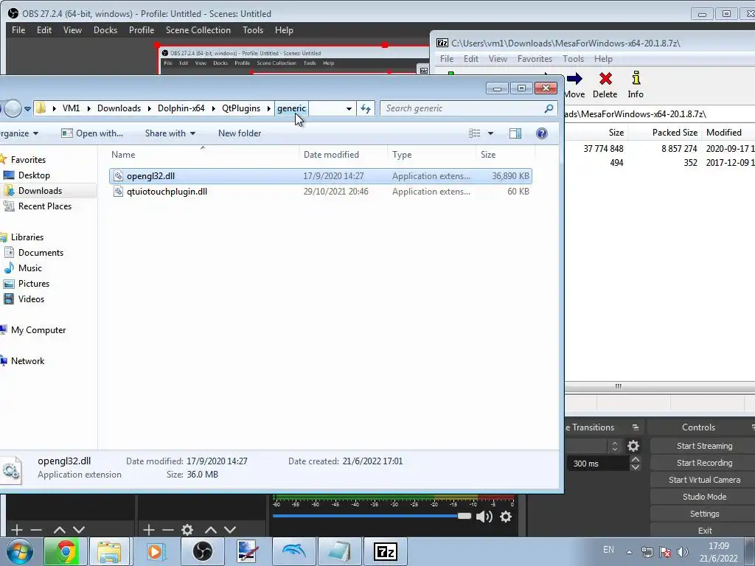Open 7-Zip Favorites menu

click(535, 59)
